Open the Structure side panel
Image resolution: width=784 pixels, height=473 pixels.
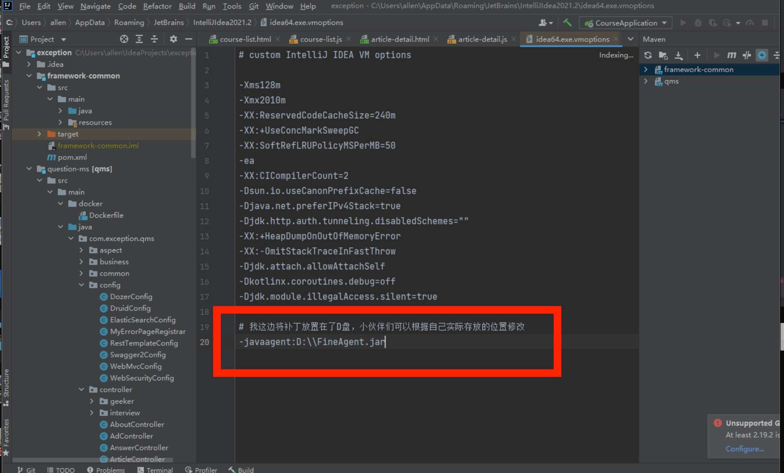[6, 387]
